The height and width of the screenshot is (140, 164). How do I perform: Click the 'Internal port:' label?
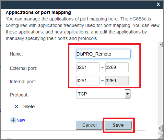click(x=23, y=82)
